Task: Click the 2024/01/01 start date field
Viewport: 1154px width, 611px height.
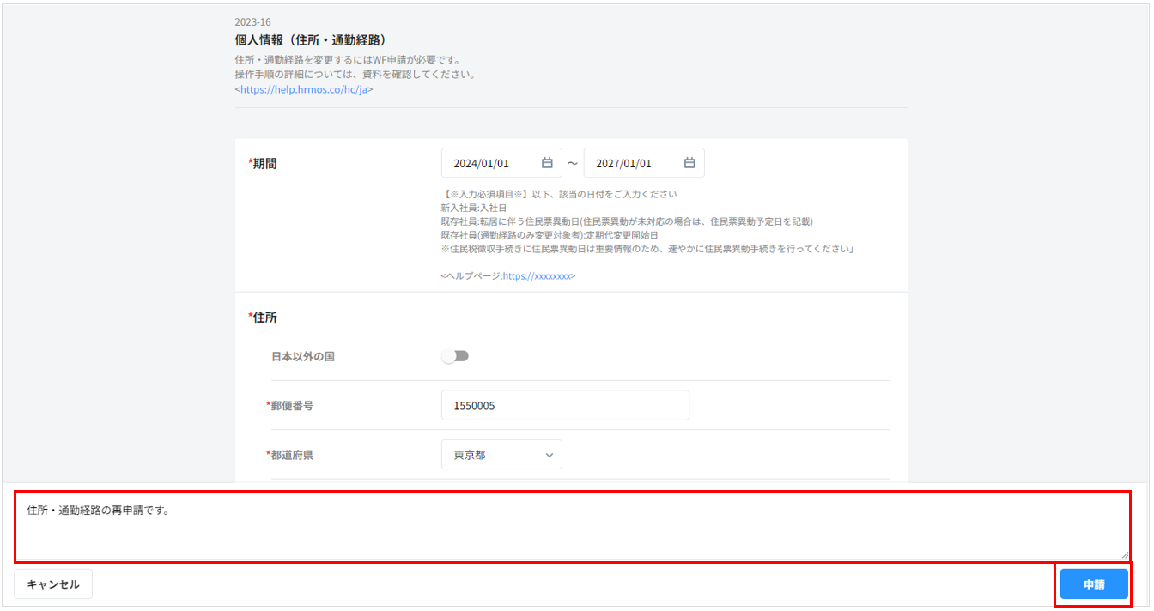Action: [x=494, y=163]
